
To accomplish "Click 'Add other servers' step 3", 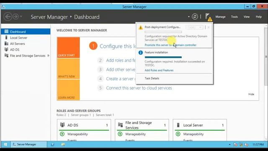I will pos(121,70).
